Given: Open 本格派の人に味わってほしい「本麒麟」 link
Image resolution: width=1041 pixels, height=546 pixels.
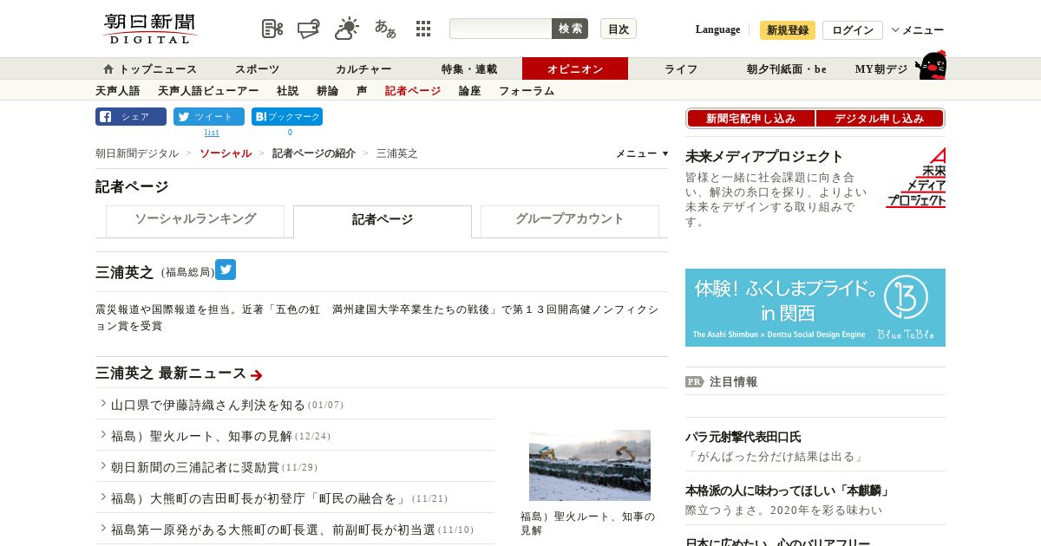Looking at the screenshot, I should coord(788,491).
